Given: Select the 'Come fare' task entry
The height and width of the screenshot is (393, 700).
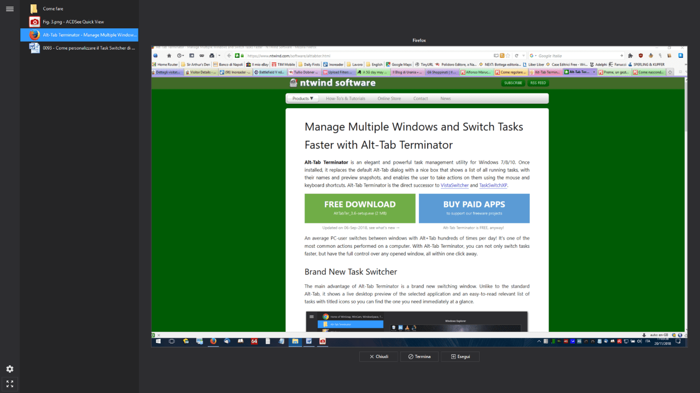Looking at the screenshot, I should click(x=53, y=9).
